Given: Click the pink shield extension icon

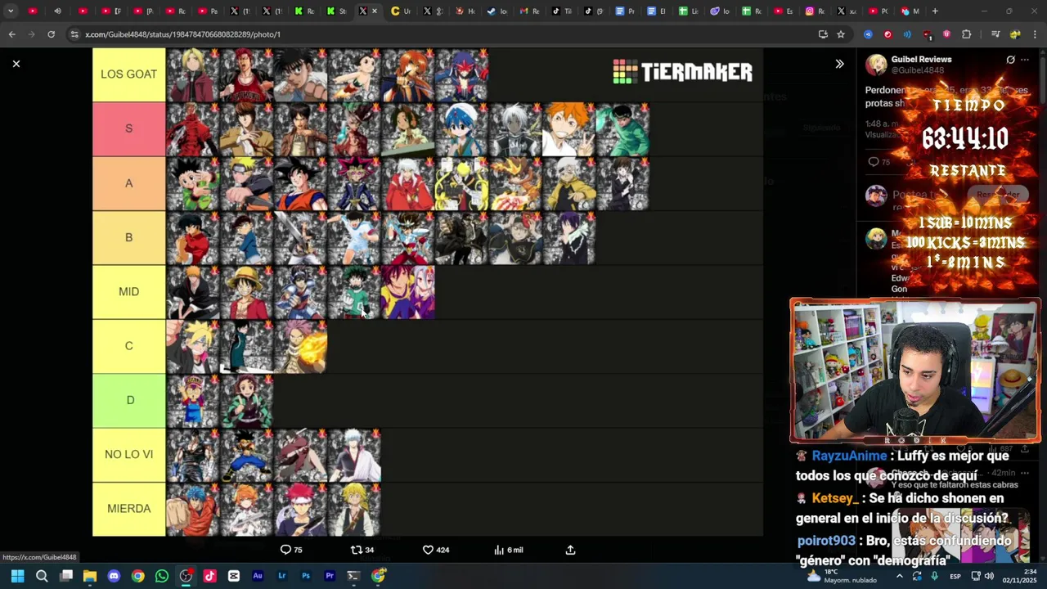Looking at the screenshot, I should pos(946,34).
